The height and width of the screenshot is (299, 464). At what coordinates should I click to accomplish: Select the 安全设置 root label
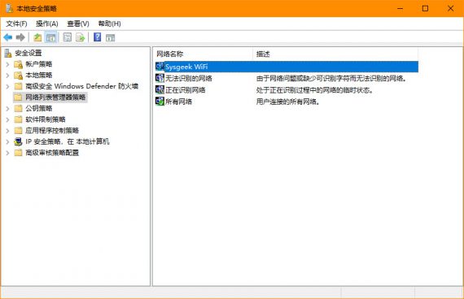pos(28,53)
